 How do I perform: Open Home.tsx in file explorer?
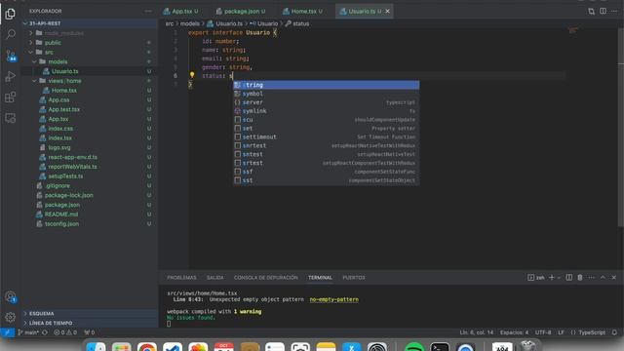(63, 91)
